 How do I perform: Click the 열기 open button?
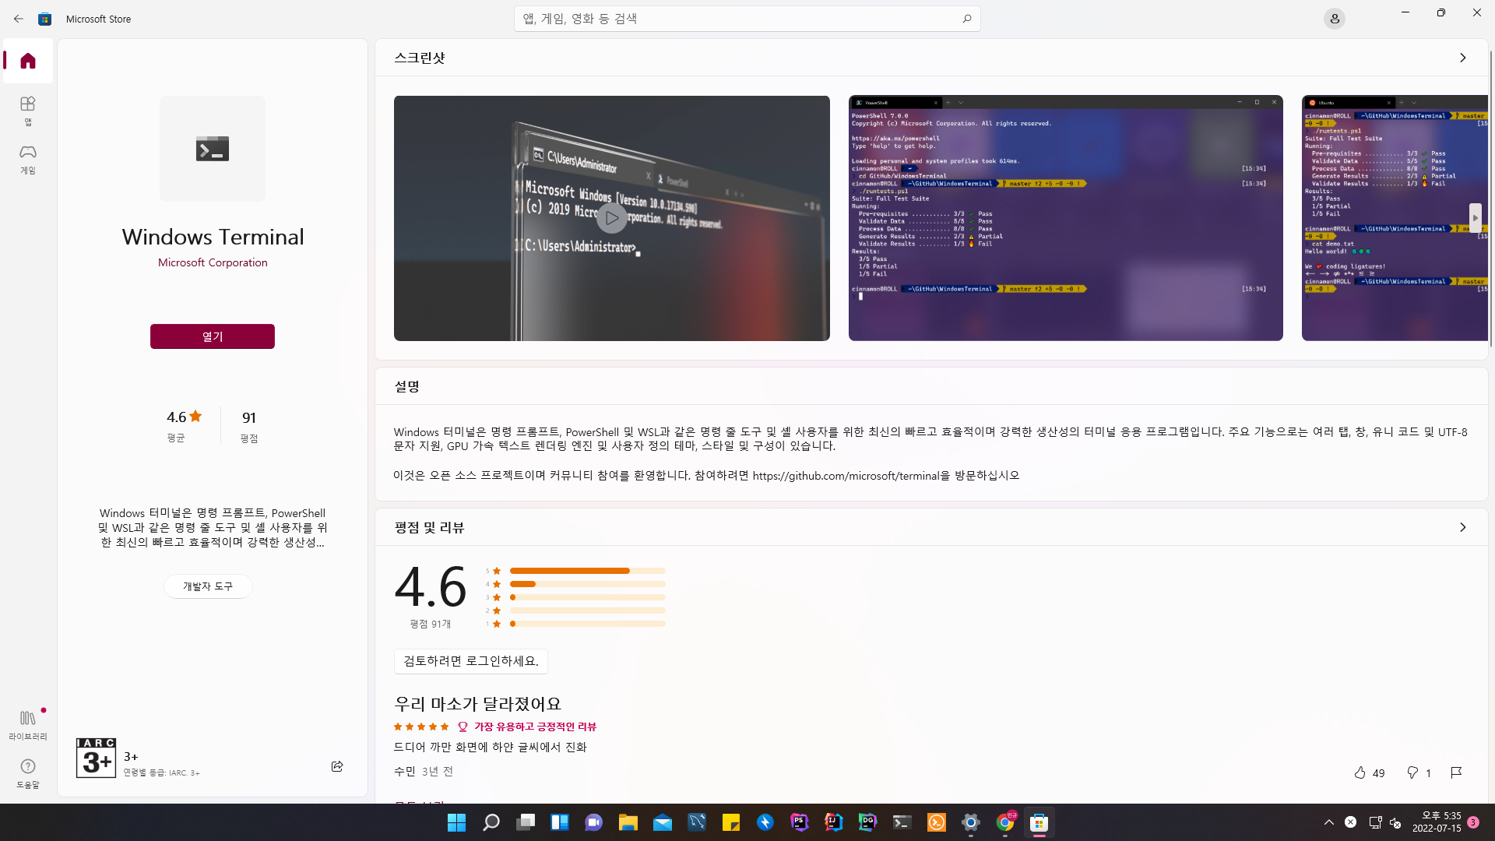point(212,336)
